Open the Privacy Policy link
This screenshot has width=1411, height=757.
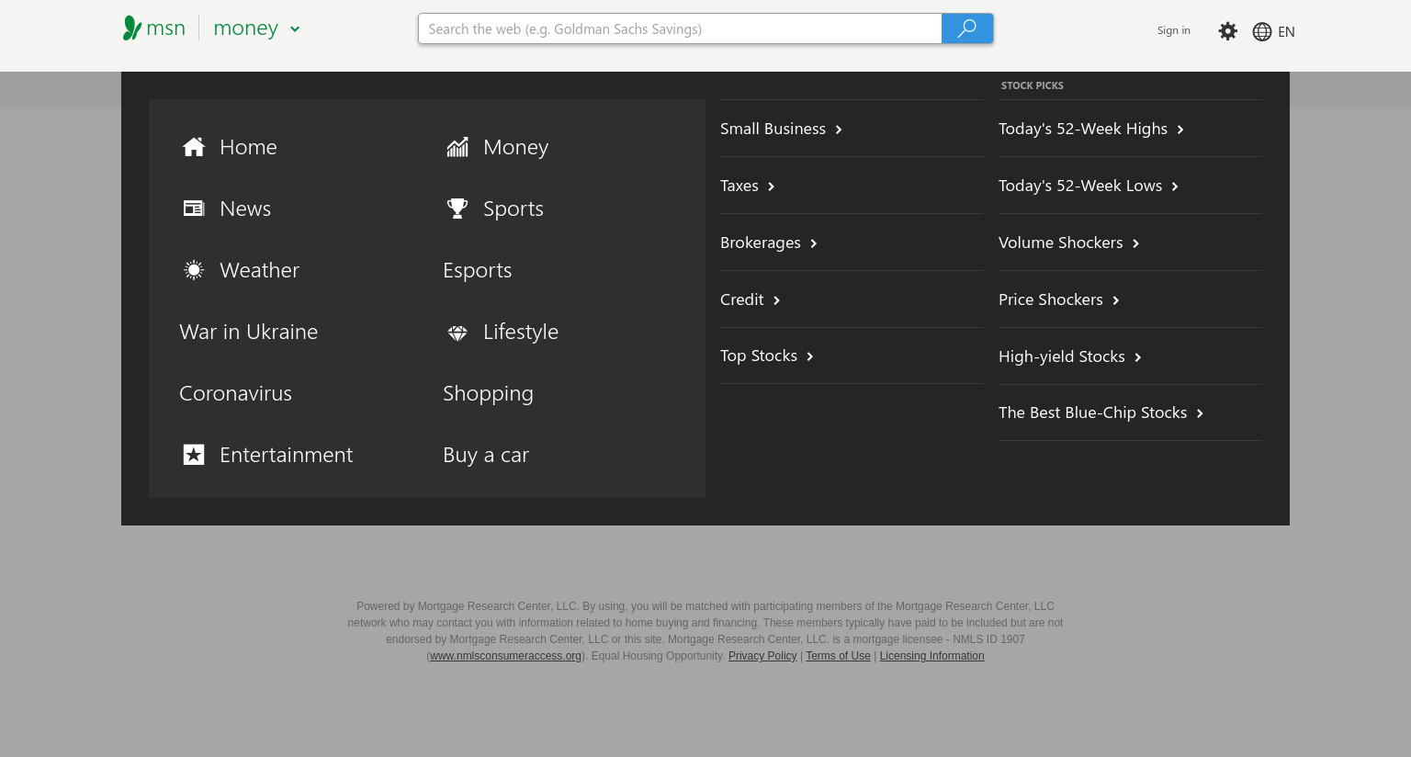point(762,656)
